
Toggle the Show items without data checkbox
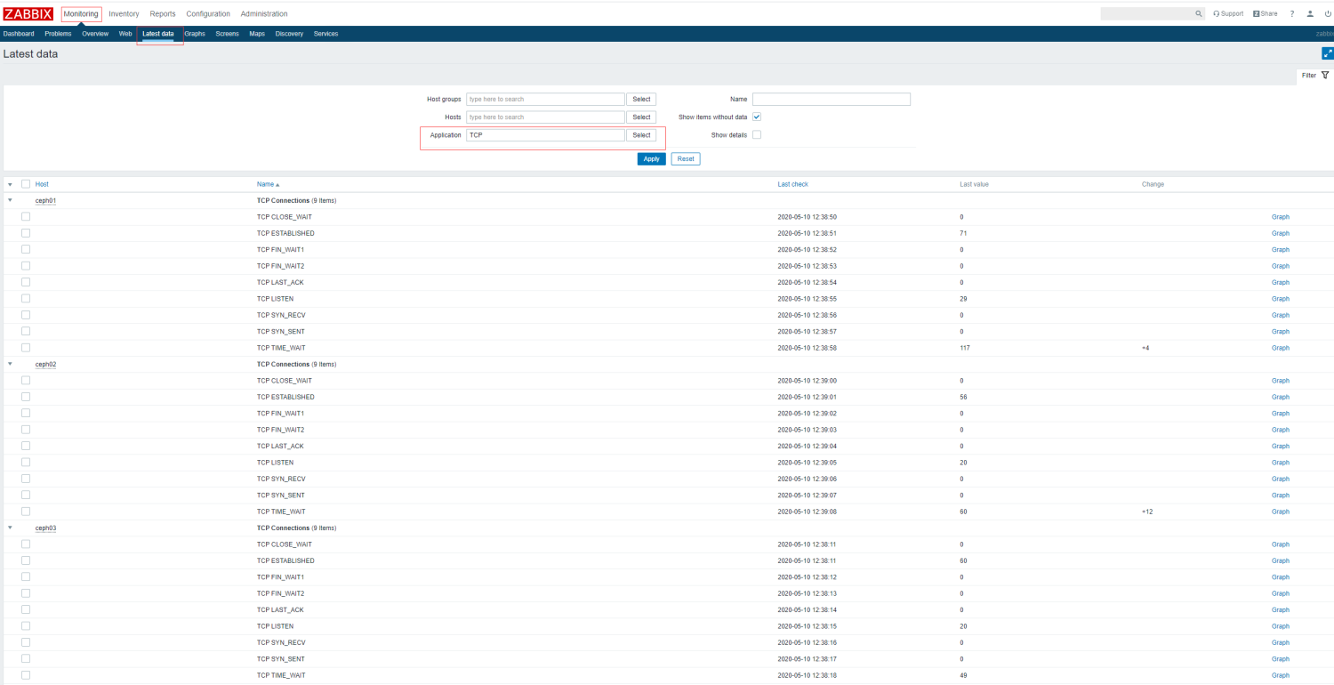point(757,117)
